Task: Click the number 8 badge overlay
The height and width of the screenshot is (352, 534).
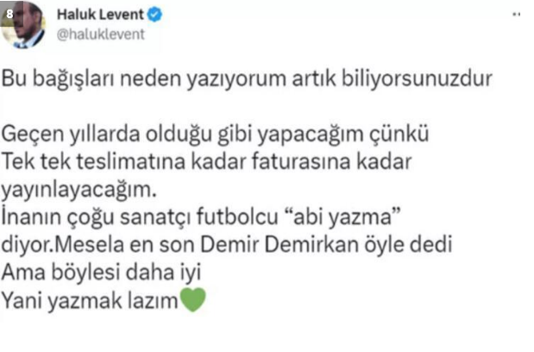Action: click(x=9, y=14)
